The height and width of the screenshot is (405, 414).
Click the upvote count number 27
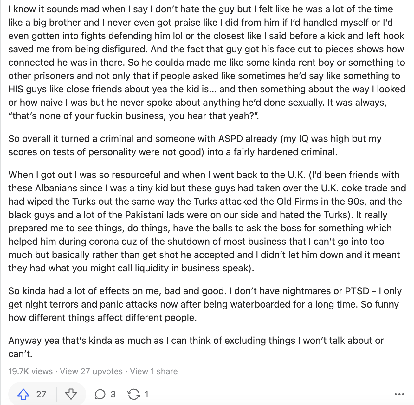tap(41, 395)
